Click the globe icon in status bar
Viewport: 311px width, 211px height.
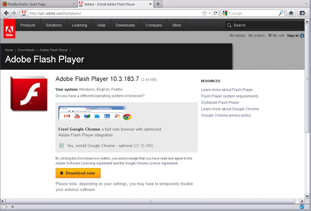click(302, 207)
